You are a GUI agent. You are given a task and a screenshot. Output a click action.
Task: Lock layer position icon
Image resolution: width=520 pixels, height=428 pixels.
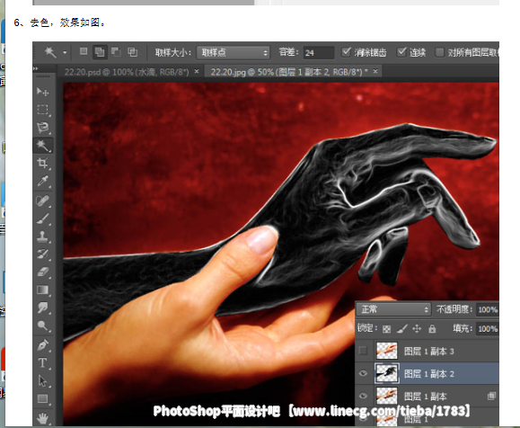point(417,329)
